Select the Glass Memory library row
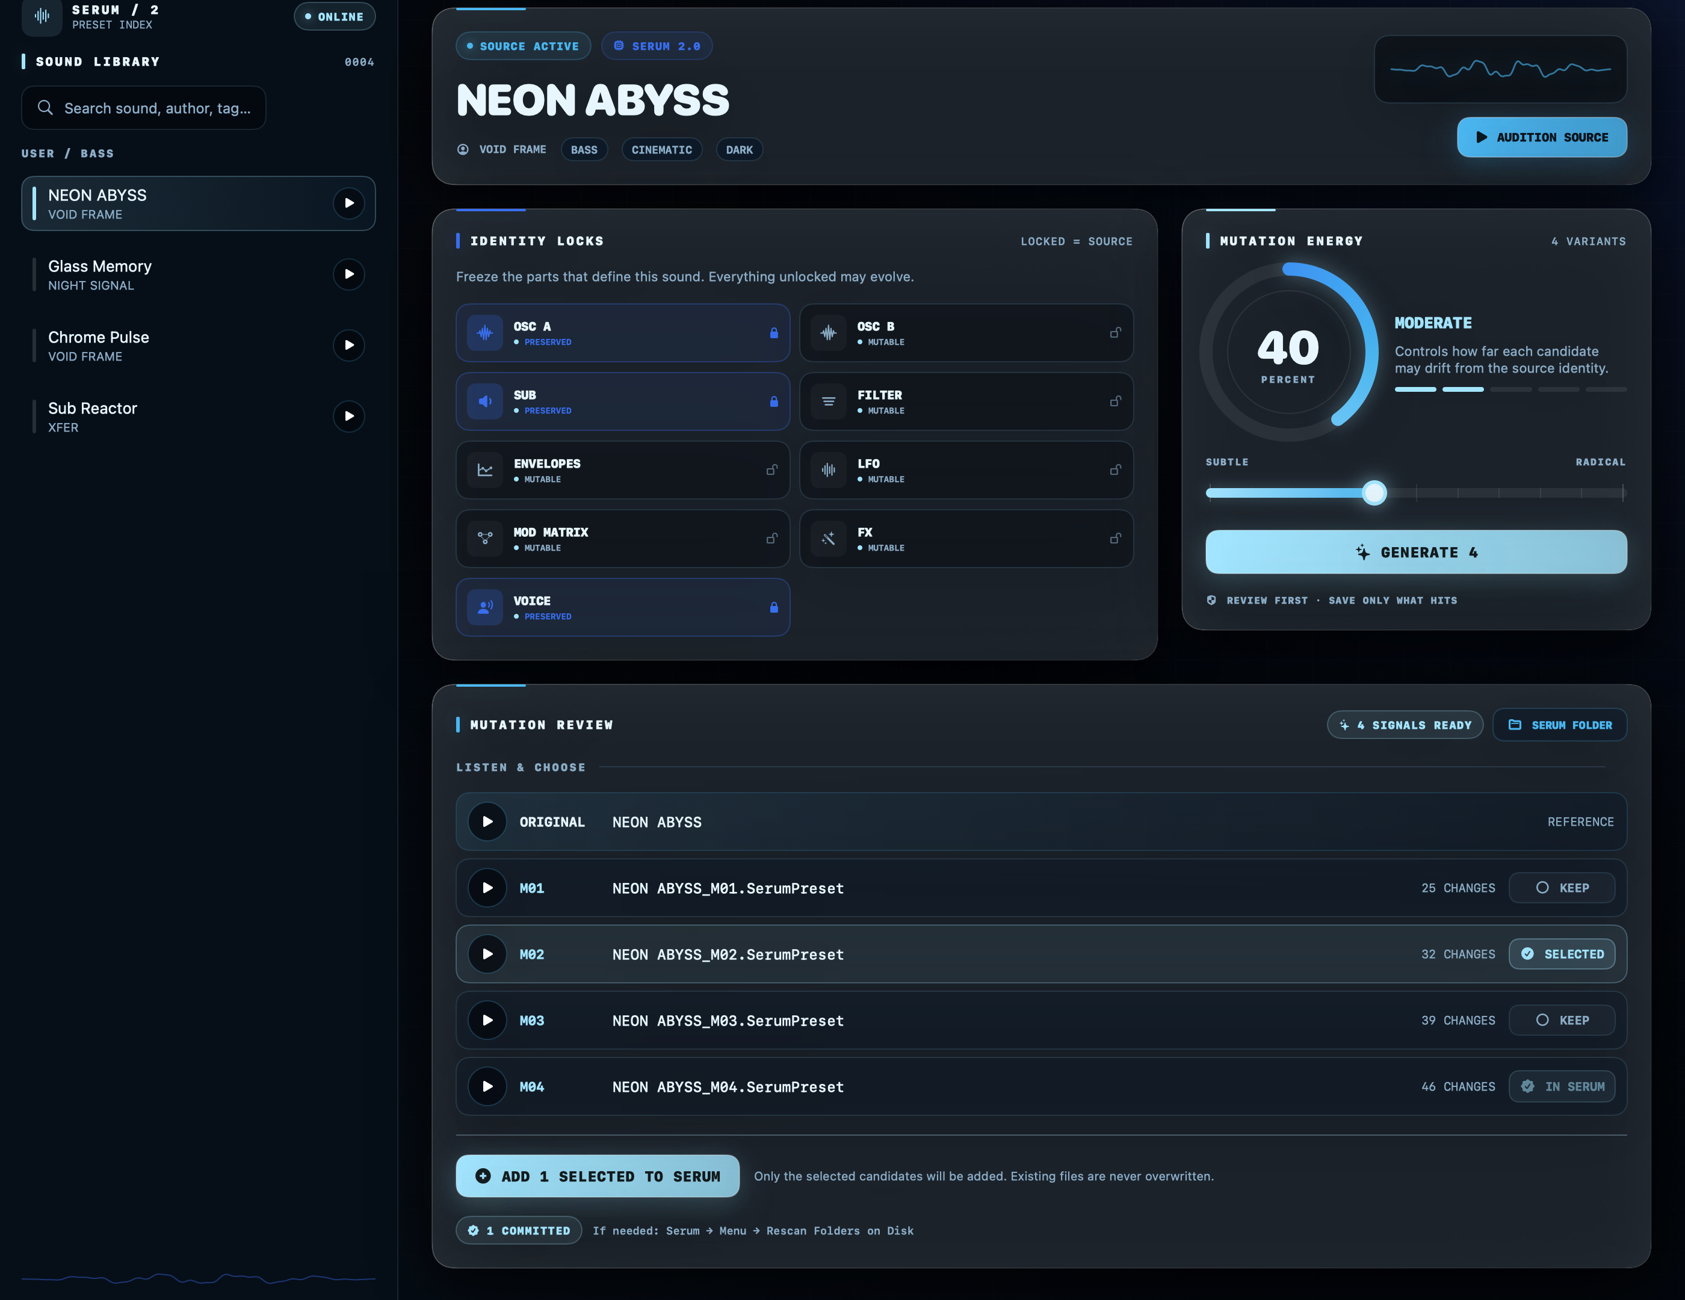Screen dimensions: 1685x1300 coord(198,274)
